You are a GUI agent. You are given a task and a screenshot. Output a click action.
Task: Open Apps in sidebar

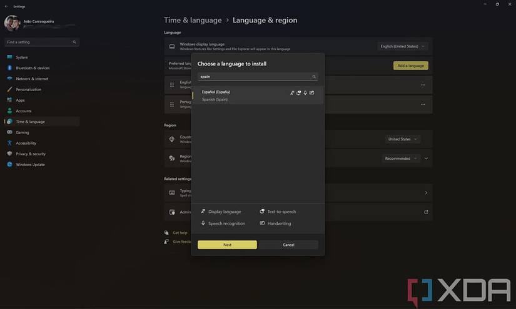pyautogui.click(x=41, y=100)
